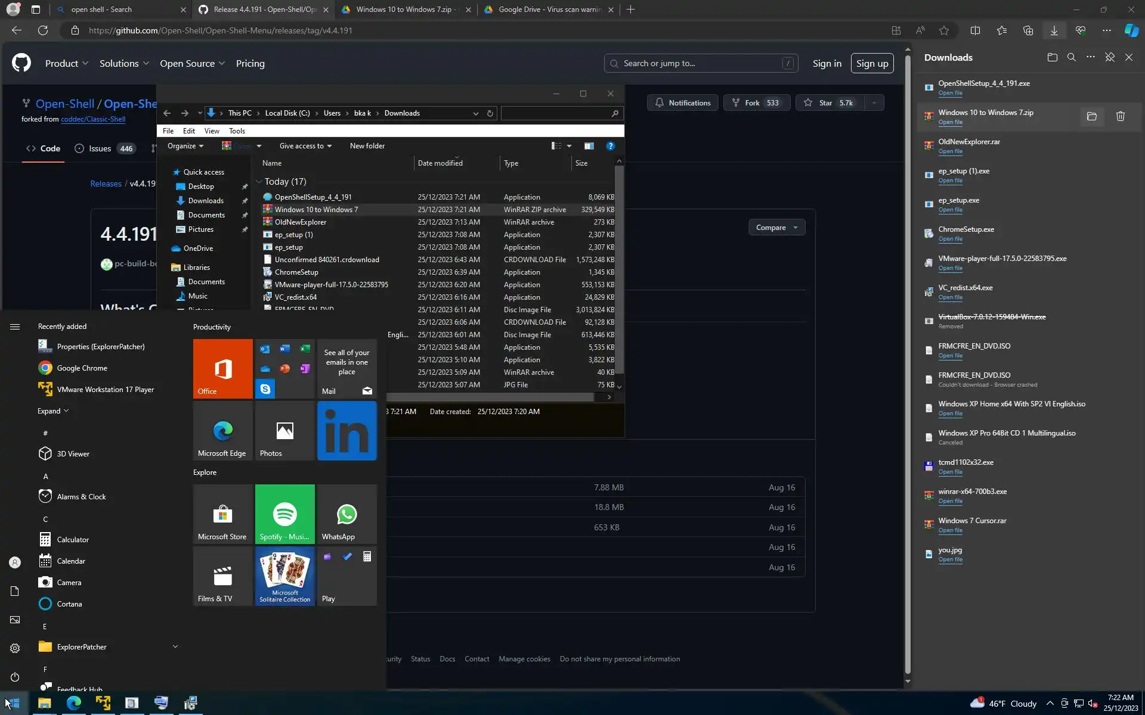This screenshot has width=1145, height=715.
Task: Open the Spotify tile in Start menu
Action: pyautogui.click(x=284, y=514)
